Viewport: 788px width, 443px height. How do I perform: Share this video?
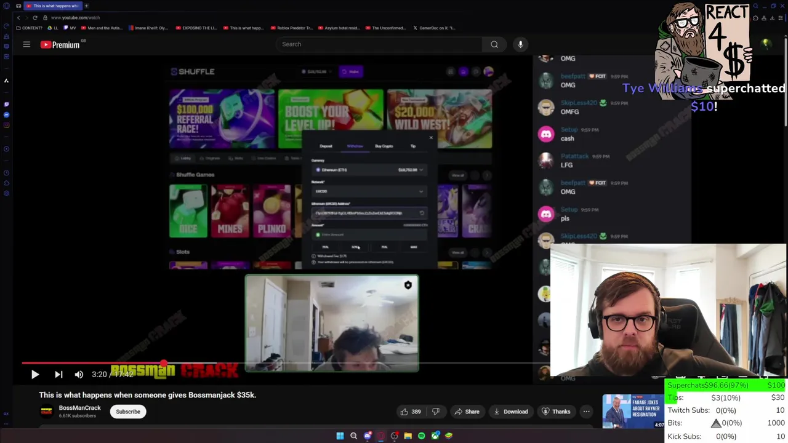coord(467,412)
